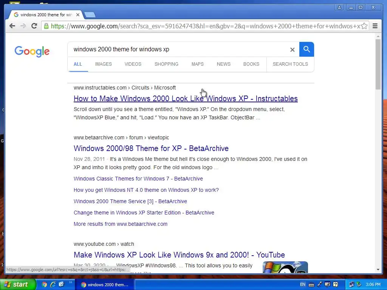
Task: Click the taskbar clock showing 3:06 PM
Action: [x=373, y=284]
